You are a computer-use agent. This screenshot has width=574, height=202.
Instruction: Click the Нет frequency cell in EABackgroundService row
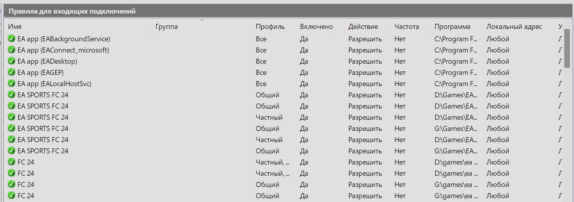click(400, 39)
